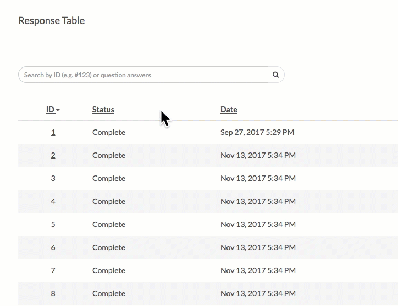Image resolution: width=398 pixels, height=306 pixels.
Task: Click the Response Table heading
Action: [x=52, y=21]
